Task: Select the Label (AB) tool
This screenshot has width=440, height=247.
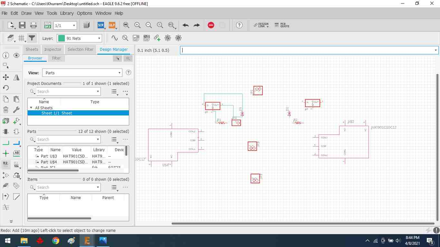Action: (16, 153)
